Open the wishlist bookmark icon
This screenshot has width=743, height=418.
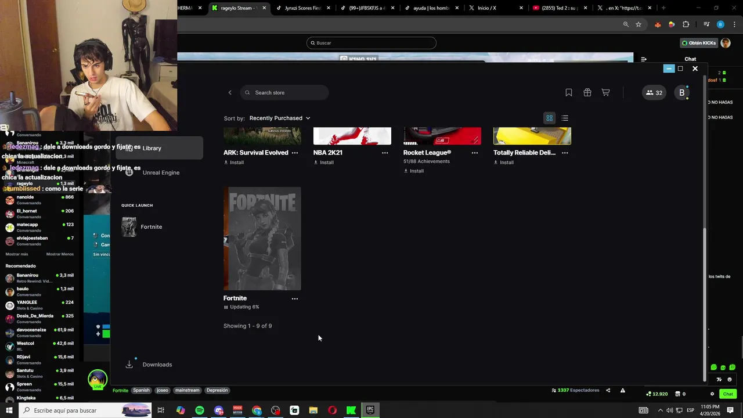pyautogui.click(x=569, y=93)
